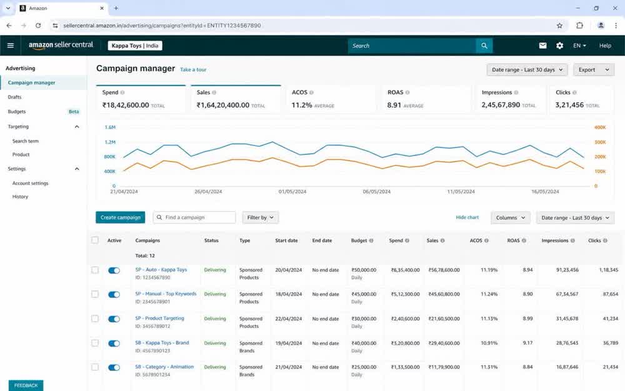The height and width of the screenshot is (391, 625).
Task: Toggle off SB - Category - Animation campaign
Action: [x=114, y=367]
